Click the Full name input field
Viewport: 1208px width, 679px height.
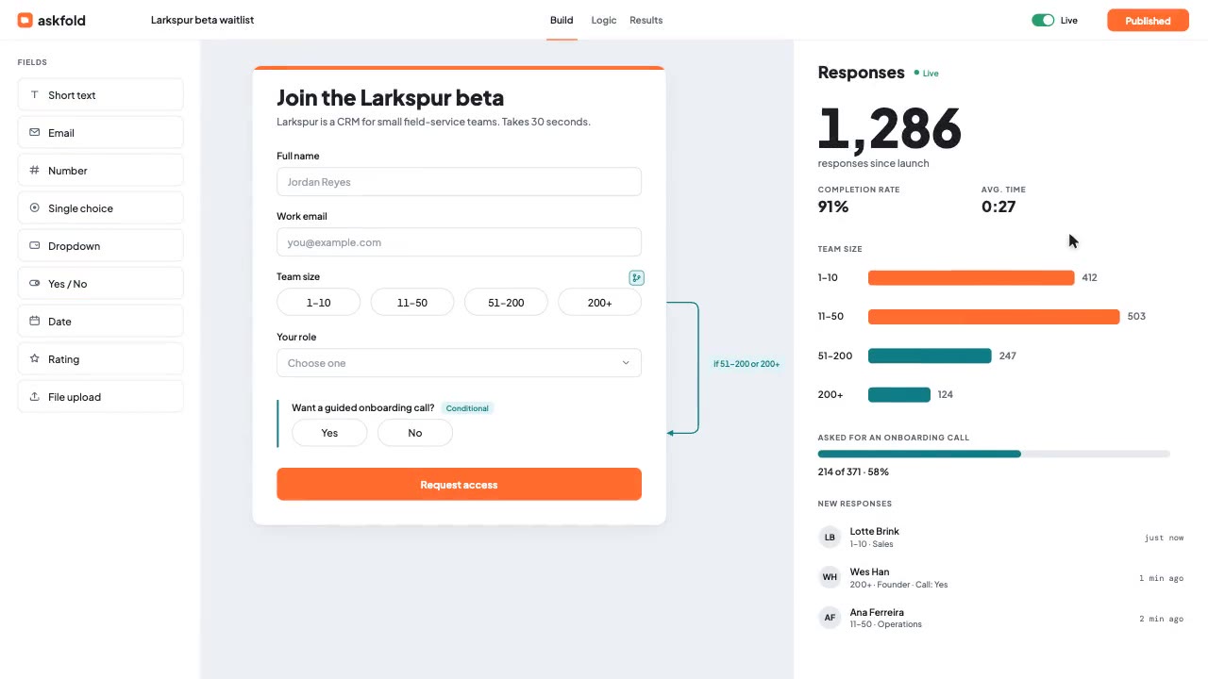[x=459, y=182]
